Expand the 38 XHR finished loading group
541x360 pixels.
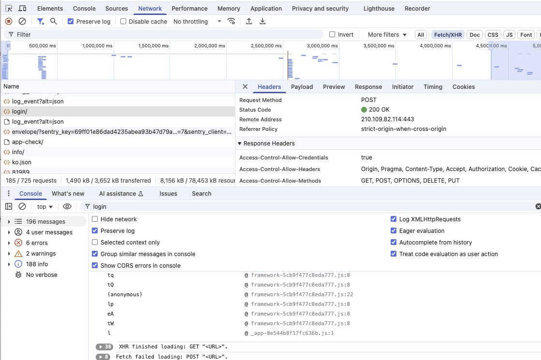click(104, 346)
